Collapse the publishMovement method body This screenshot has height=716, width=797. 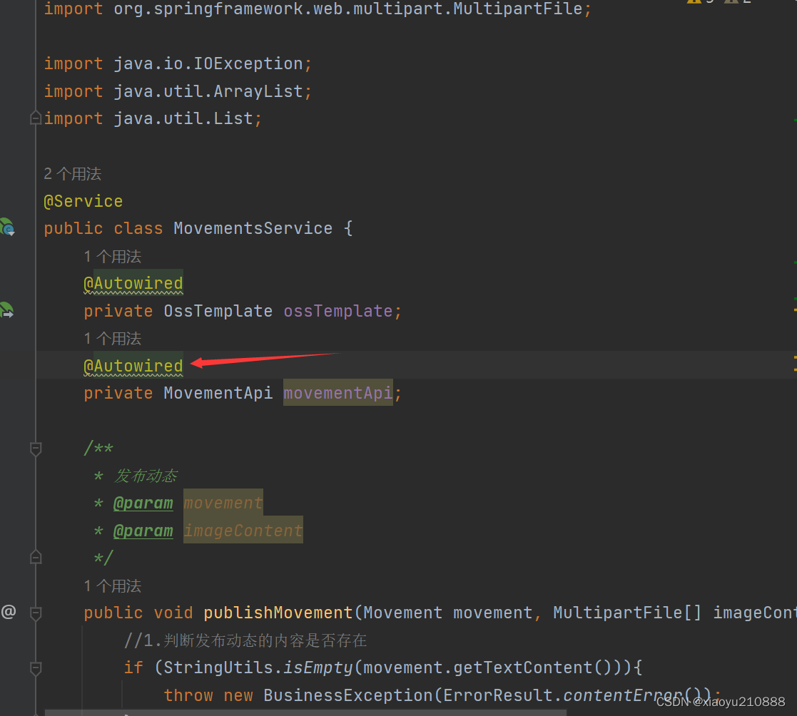pyautogui.click(x=35, y=612)
